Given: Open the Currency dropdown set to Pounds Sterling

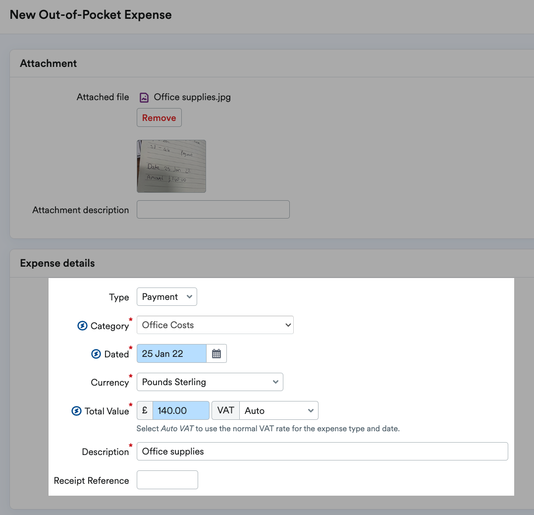Looking at the screenshot, I should [x=210, y=382].
